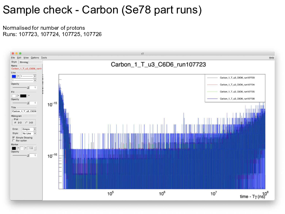The width and height of the screenshot is (285, 214).
Task: Open the Error type dropdown
Action: (29, 129)
